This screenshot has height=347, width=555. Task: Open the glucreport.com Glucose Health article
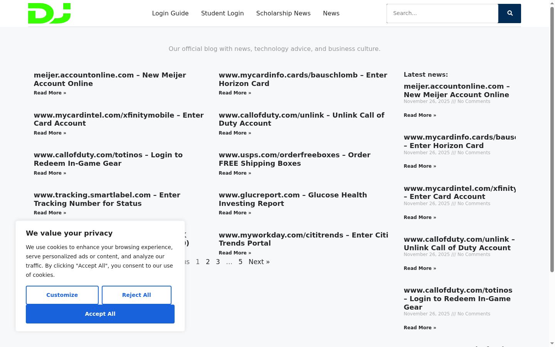[x=293, y=199]
